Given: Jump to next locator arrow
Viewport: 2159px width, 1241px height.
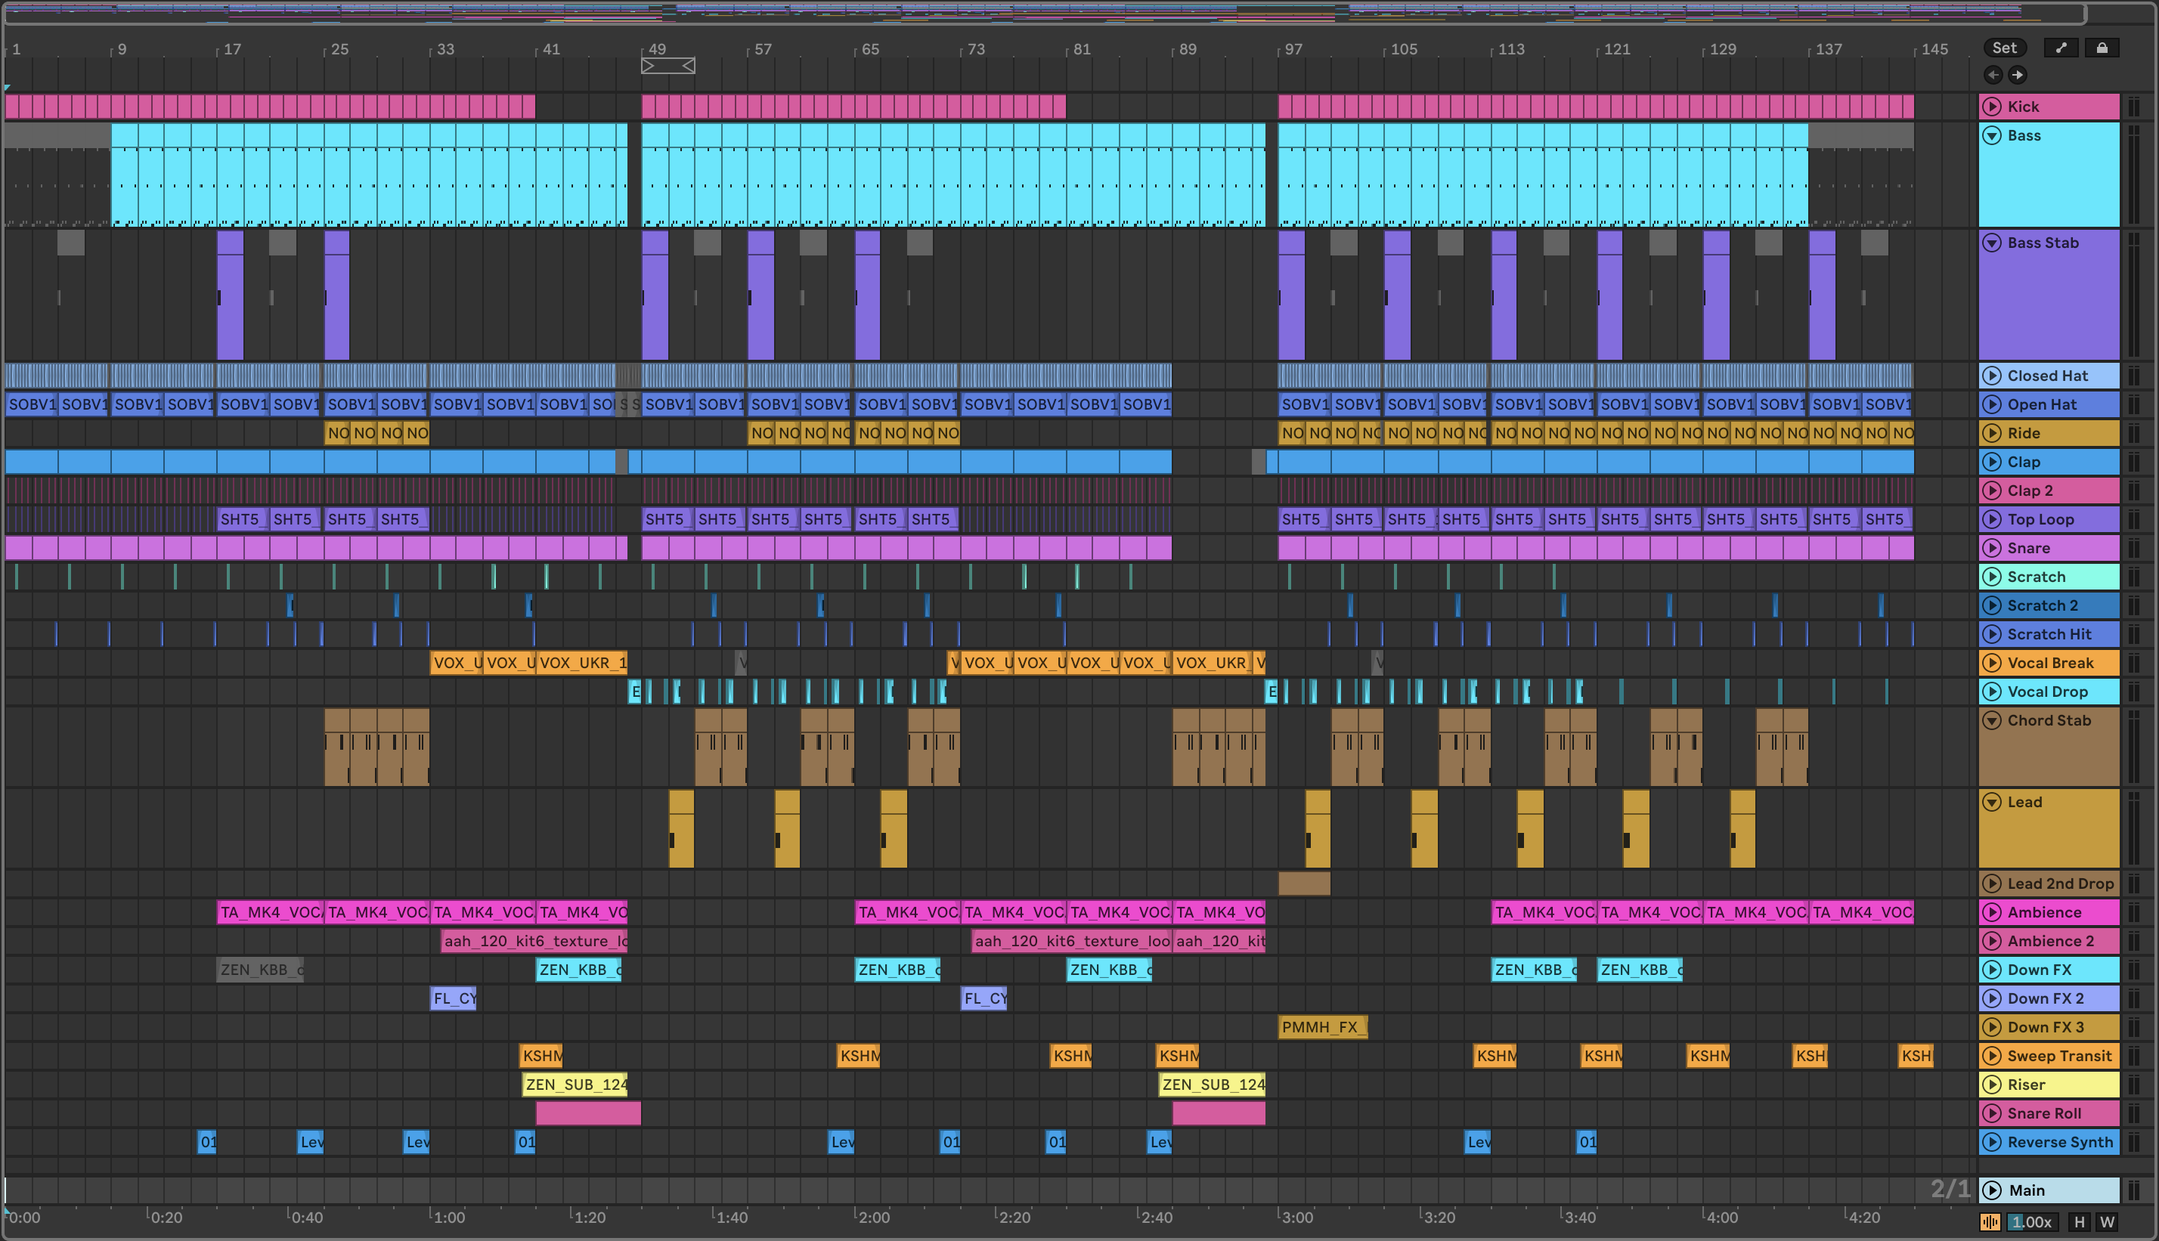Looking at the screenshot, I should coord(2018,75).
